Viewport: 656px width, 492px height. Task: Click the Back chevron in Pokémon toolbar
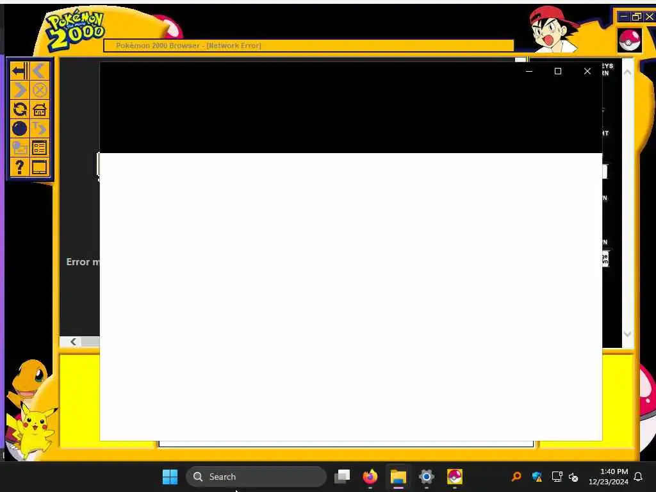[39, 71]
